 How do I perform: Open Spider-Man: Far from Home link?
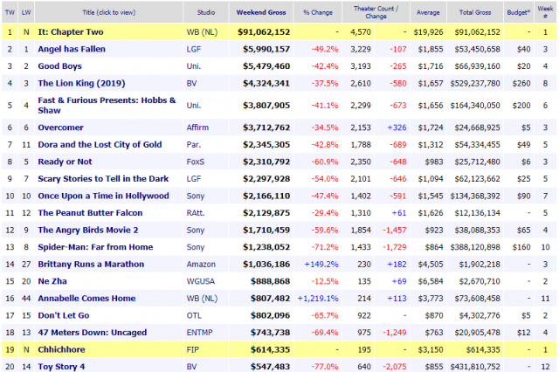coord(95,247)
